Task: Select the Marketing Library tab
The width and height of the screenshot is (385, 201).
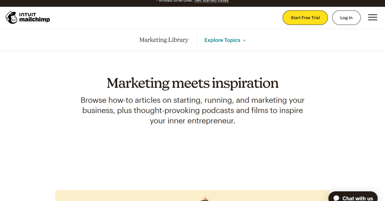Action: 164,39
